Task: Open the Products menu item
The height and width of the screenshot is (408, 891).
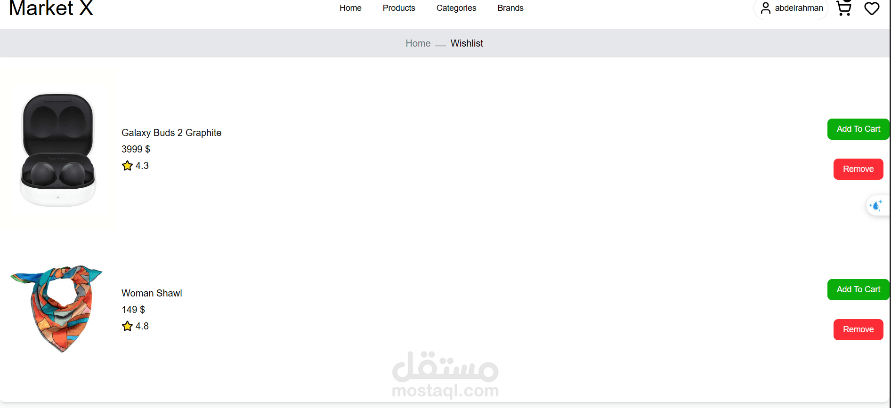Action: (x=399, y=8)
